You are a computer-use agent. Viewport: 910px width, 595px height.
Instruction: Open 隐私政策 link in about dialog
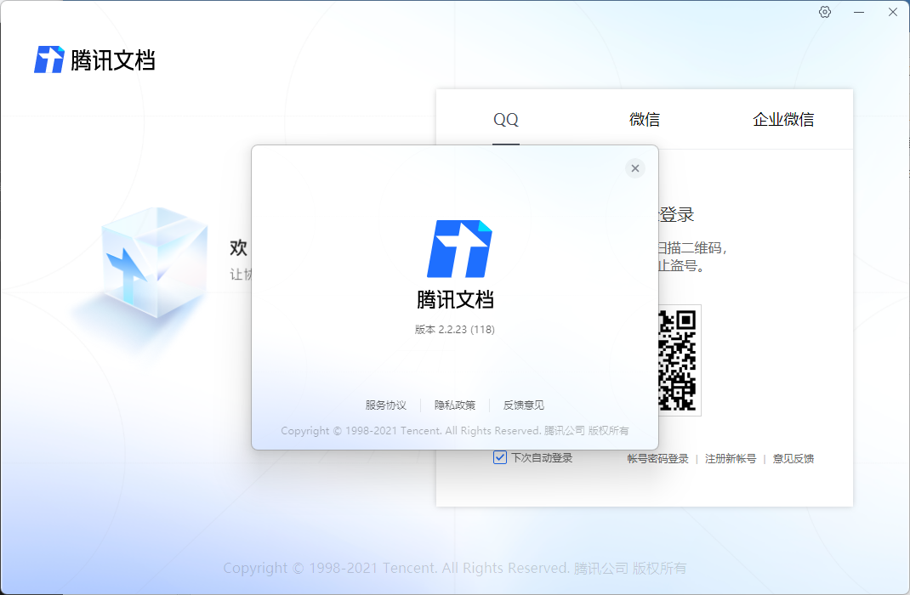(455, 405)
